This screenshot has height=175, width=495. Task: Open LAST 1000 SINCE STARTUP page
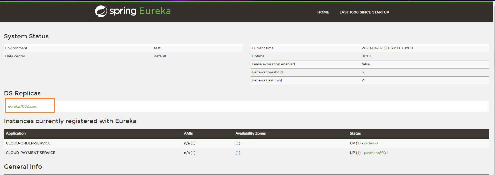click(x=364, y=12)
